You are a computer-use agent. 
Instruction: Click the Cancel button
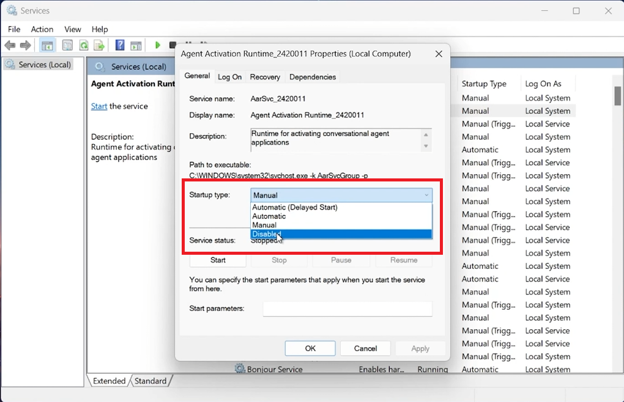(x=365, y=348)
